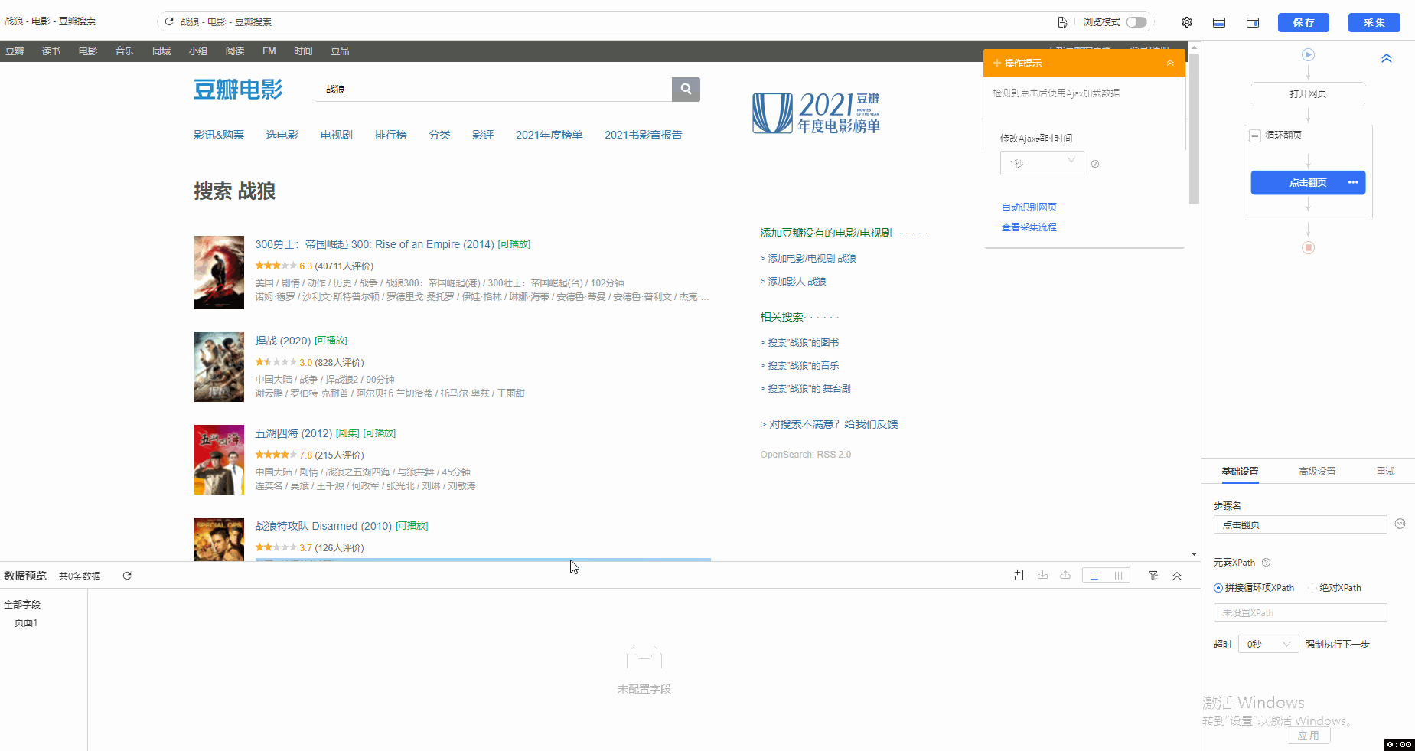Click side-panel layout icon in top toolbar
This screenshot has width=1415, height=751.
(x=1253, y=22)
